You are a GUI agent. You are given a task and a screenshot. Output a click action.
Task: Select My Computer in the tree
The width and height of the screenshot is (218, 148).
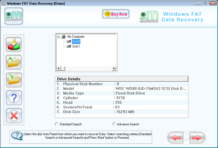[x=76, y=37]
